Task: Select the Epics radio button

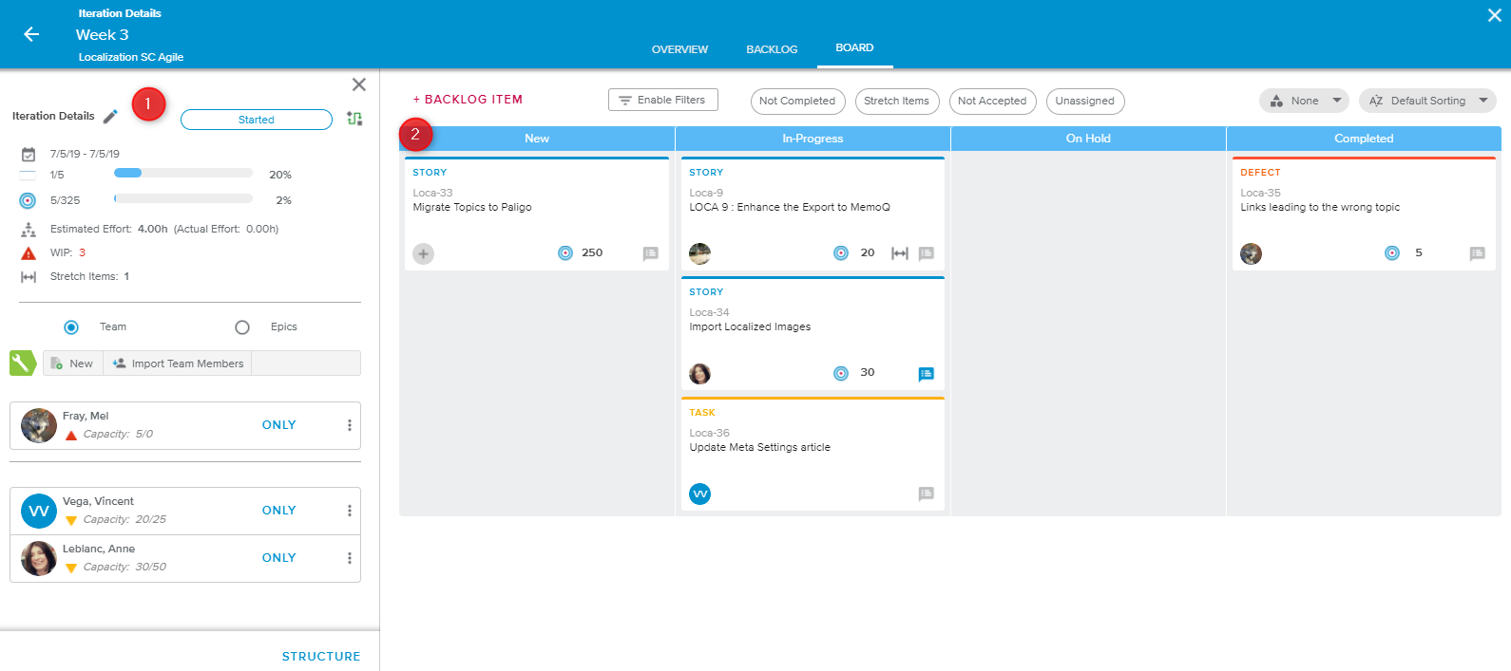Action: point(242,327)
